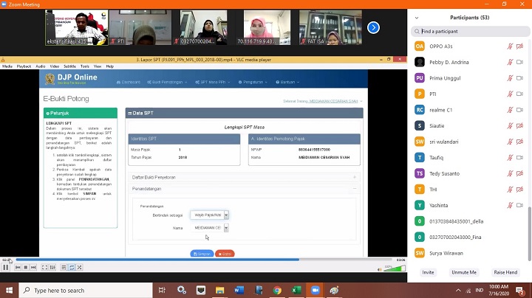Unmute OPPO A3s microphone icon
532x298 pixels.
point(510,46)
